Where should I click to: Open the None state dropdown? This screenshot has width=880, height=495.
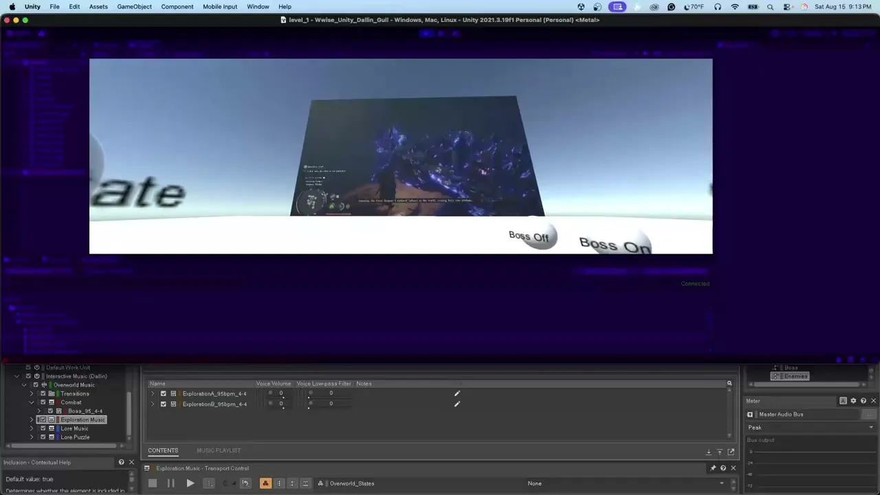pos(625,483)
